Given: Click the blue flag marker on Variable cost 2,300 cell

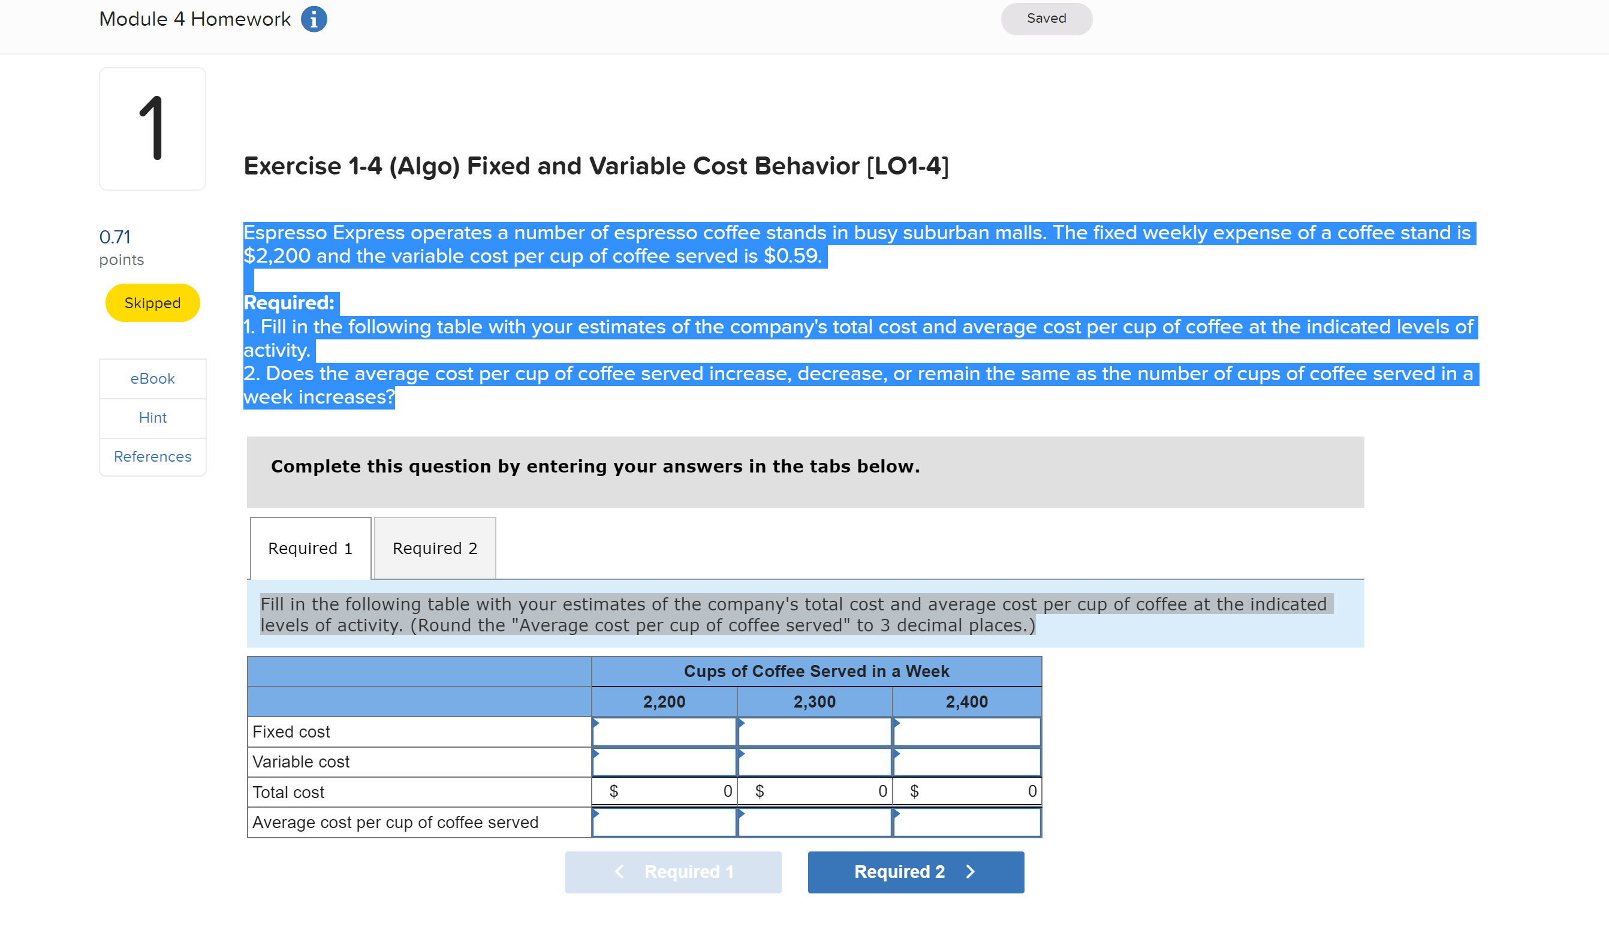Looking at the screenshot, I should (742, 754).
